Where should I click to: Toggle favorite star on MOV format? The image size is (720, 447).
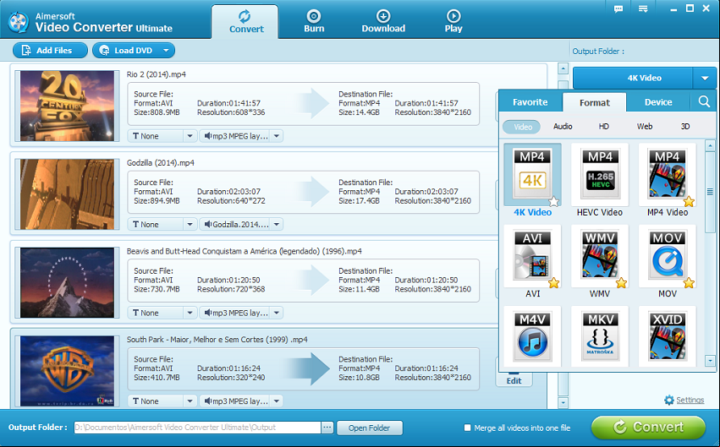pyautogui.click(x=689, y=283)
